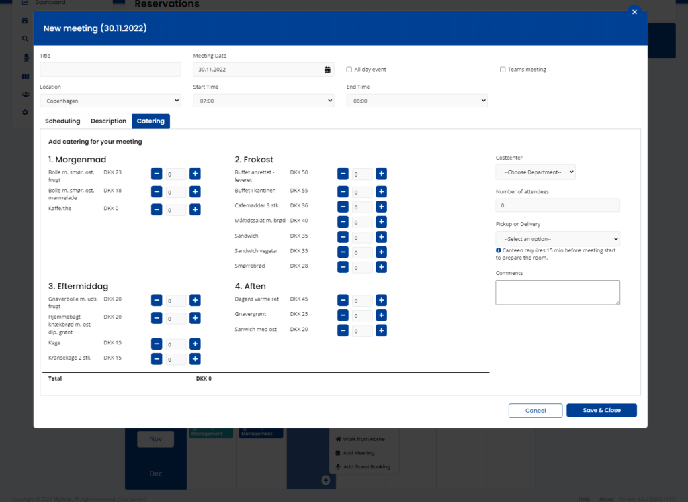Decrease Sandwich vegetar quantity with minus button
Screen dimensions: 688x502
click(343, 252)
